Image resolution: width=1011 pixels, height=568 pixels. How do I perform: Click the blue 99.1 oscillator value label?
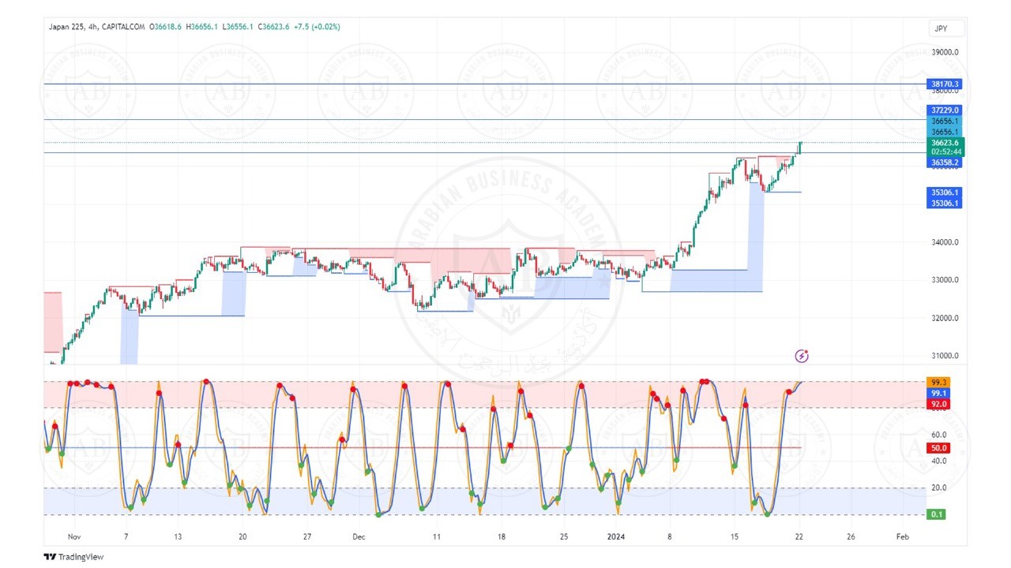pos(938,393)
